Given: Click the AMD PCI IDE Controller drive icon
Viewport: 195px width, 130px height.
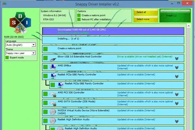Looking at the screenshot, I should [x=53, y=95].
